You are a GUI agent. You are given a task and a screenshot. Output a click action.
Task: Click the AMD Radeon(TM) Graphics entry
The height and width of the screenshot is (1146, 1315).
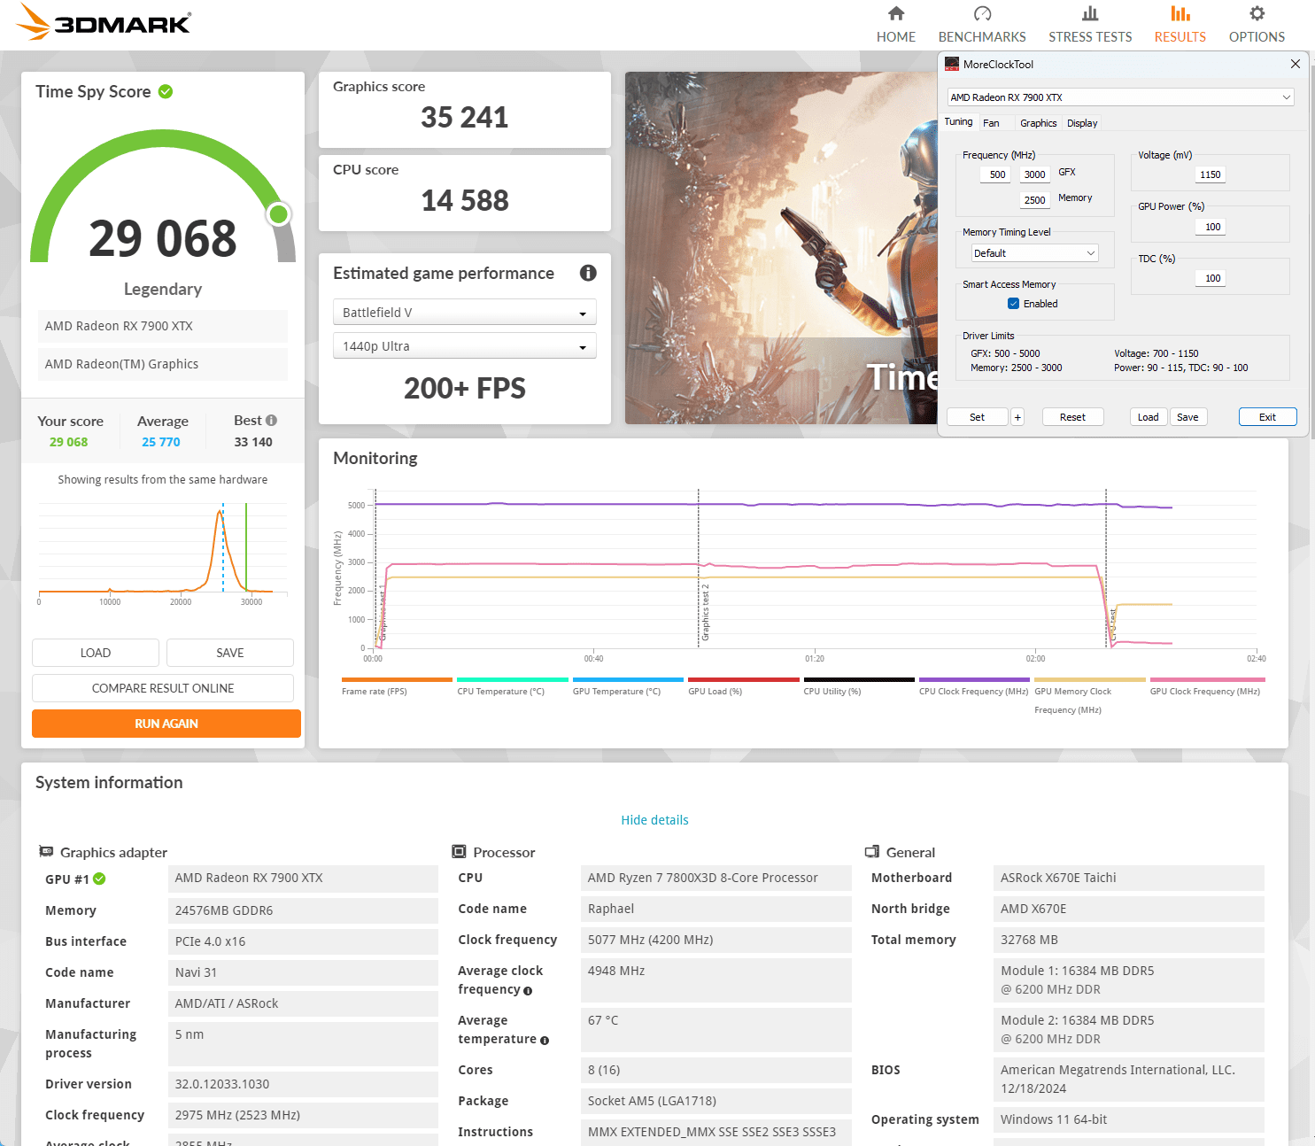pos(163,364)
